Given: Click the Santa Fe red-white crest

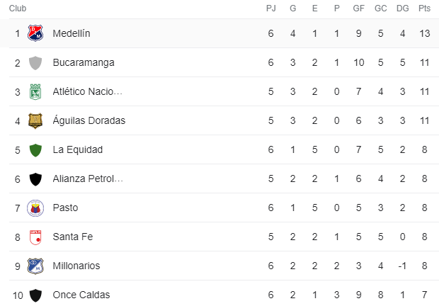Looking at the screenshot, I should [35, 237].
